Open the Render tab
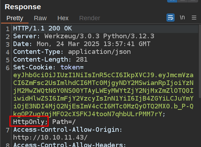Viewport: 201px width, 147px height. pos(89,18)
